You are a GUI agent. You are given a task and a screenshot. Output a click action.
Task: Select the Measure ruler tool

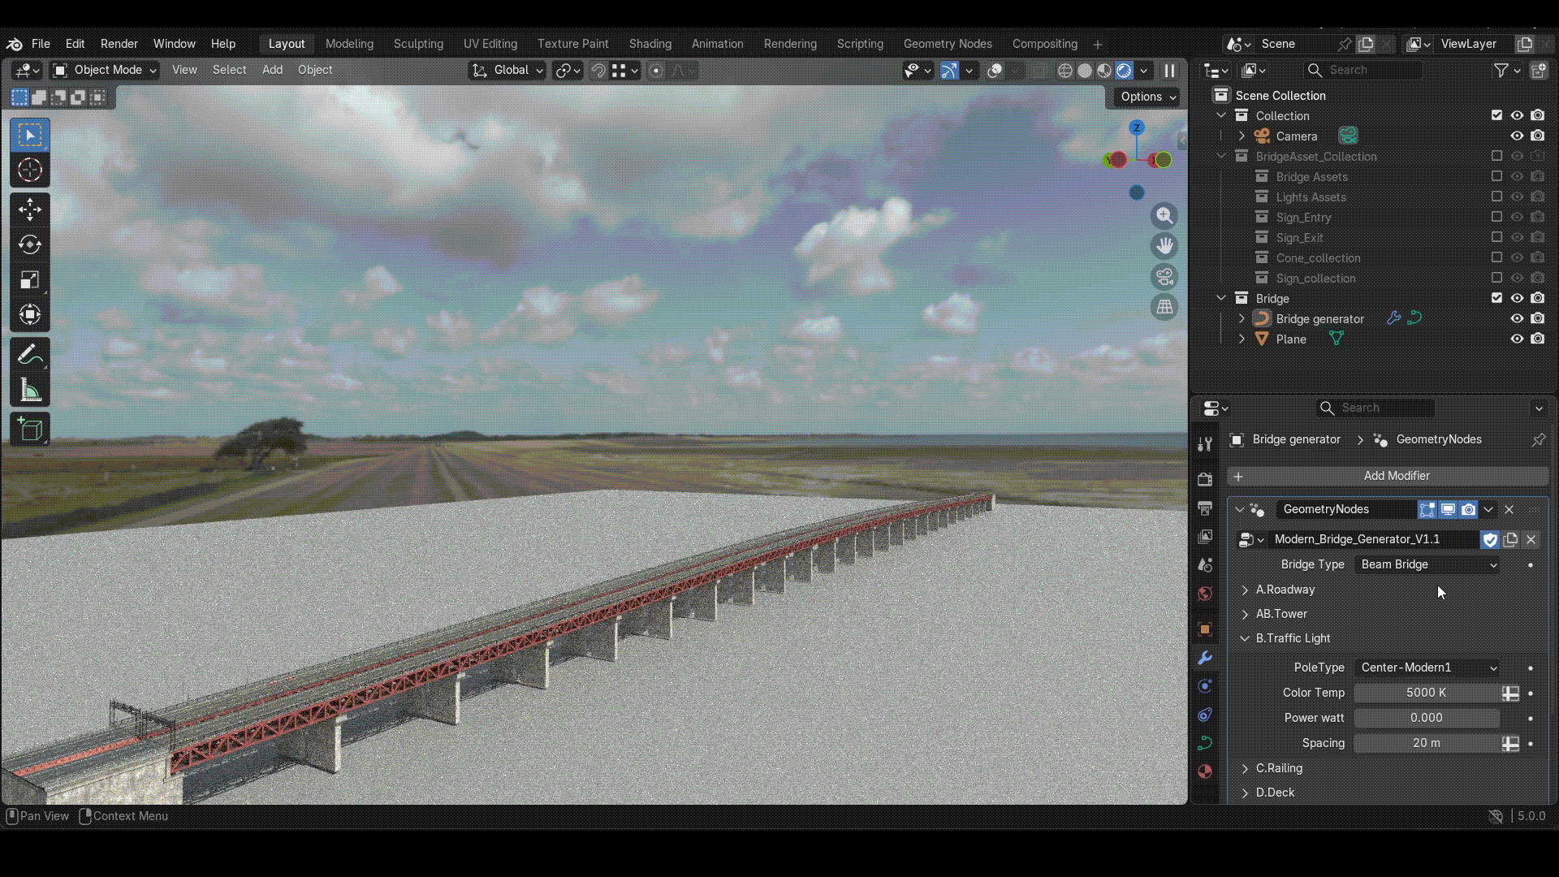pos(30,391)
